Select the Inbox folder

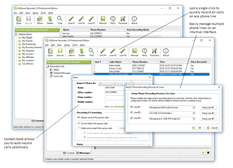56,70
